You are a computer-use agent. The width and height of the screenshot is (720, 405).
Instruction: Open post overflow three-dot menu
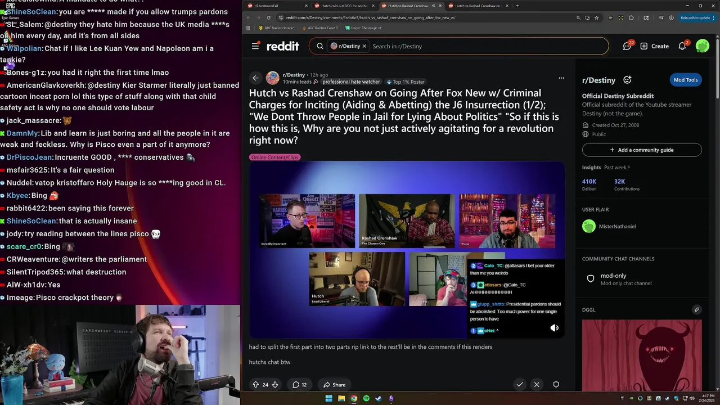561,78
